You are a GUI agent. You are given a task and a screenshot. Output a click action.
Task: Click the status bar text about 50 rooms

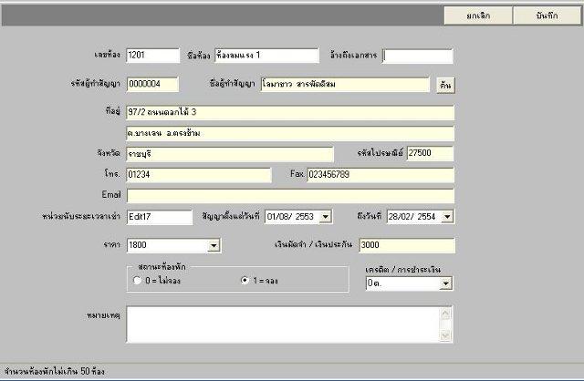click(55, 371)
